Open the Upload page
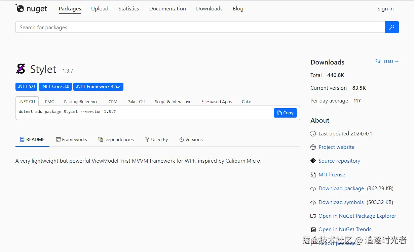 100,9
